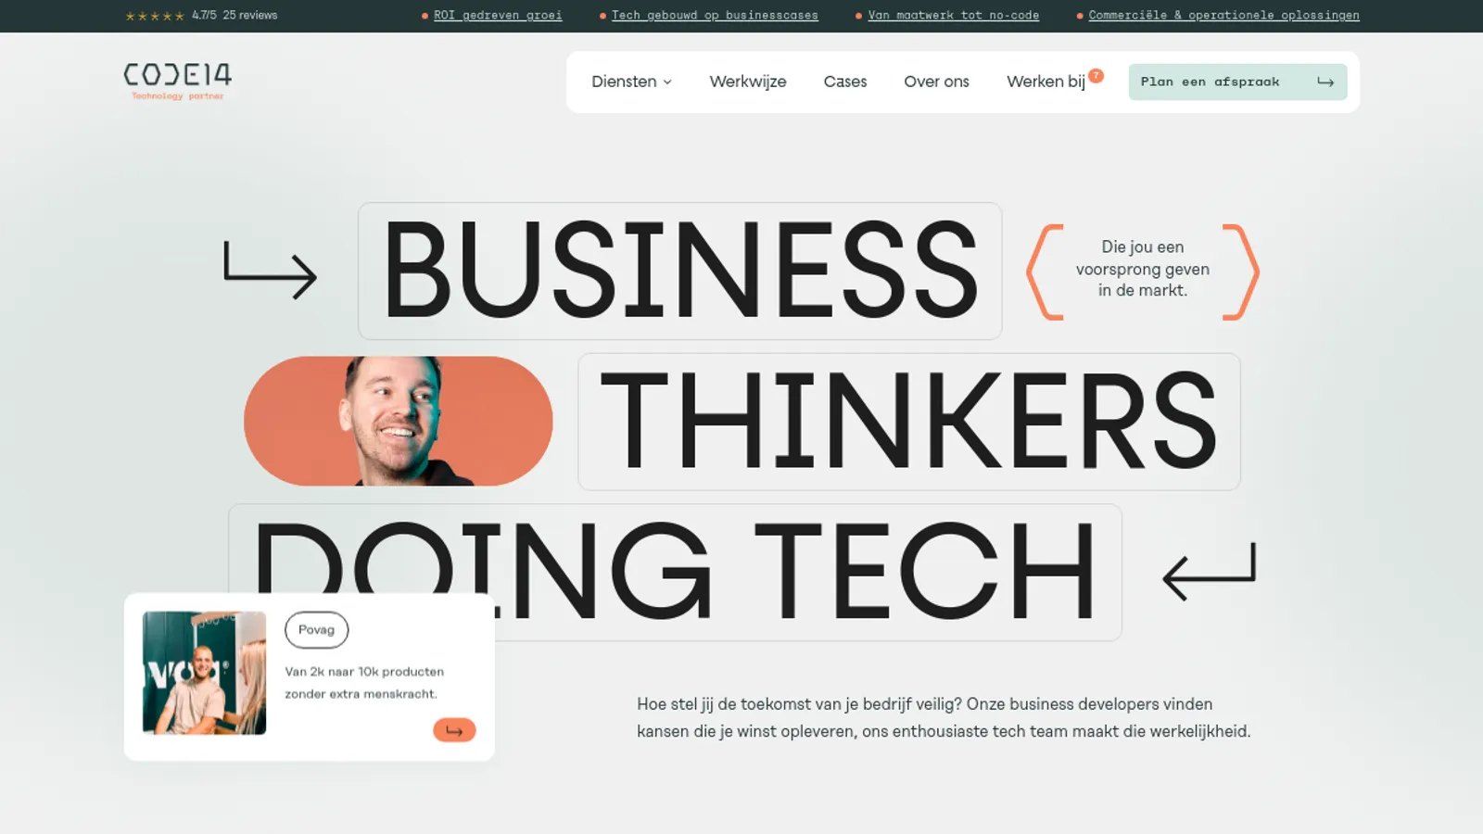Visit Commerciële & operationele oplossingen link

coord(1223,16)
